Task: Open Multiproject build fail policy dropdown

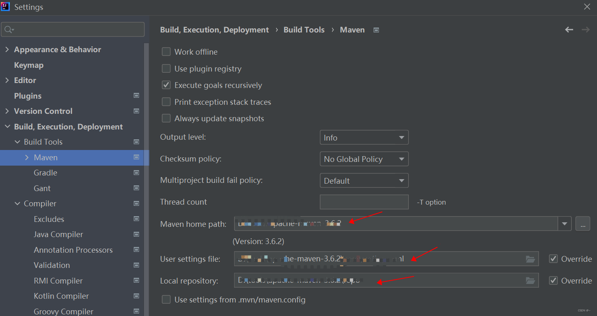Action: 364,181
